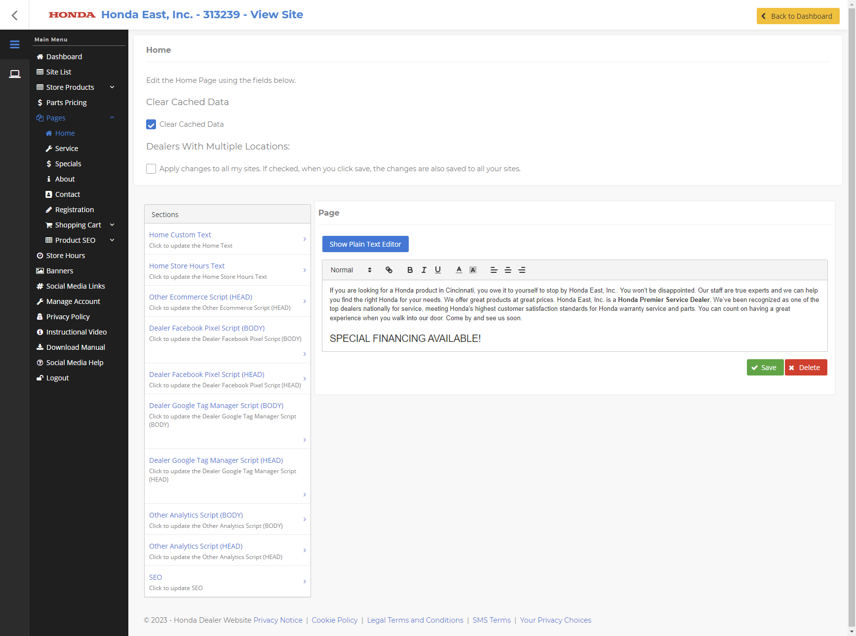Click the vertical page scrollbar

click(852, 318)
